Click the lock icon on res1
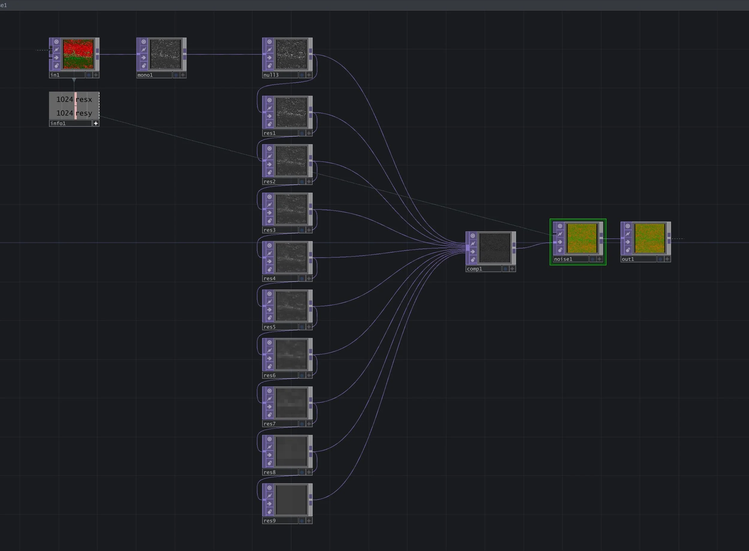This screenshot has width=749, height=551. [269, 124]
